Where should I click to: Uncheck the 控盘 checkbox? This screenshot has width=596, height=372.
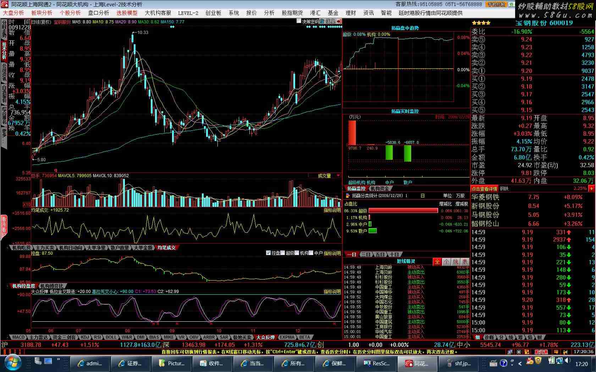point(268,253)
